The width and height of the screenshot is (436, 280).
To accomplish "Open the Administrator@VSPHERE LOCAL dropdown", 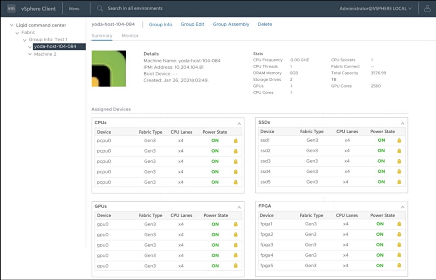I will (375, 9).
